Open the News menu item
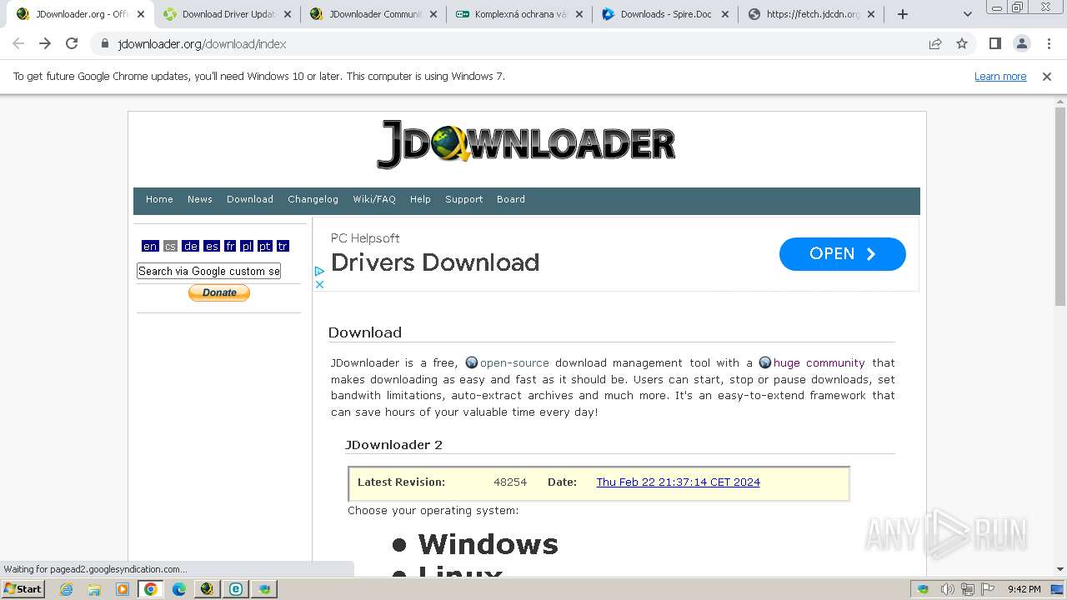This screenshot has height=600, width=1067. coord(200,199)
